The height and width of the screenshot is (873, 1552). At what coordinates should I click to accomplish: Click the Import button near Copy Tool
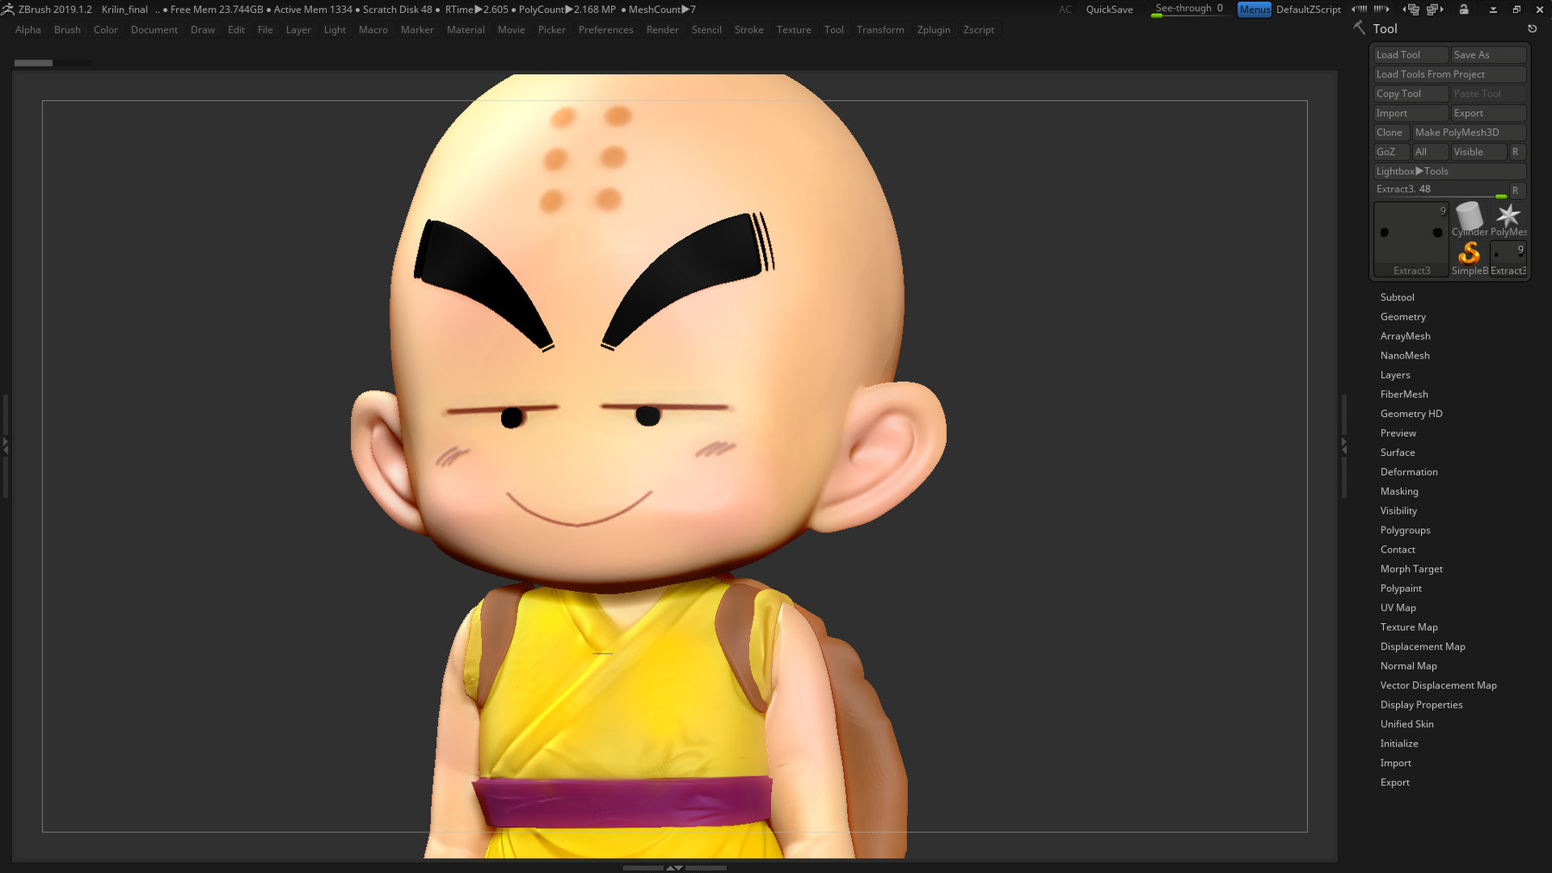tap(1411, 113)
